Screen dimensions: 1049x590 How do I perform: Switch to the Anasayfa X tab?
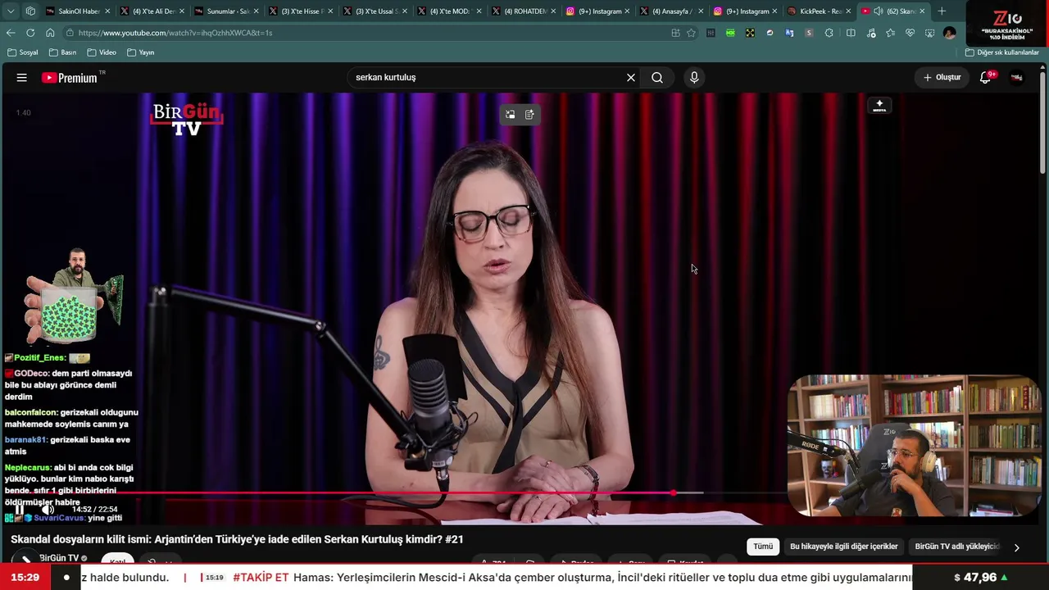pos(670,11)
